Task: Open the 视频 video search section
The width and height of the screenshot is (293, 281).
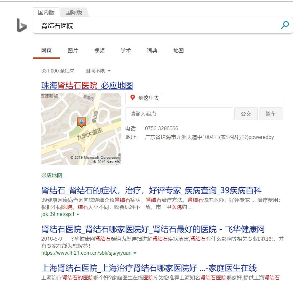Action: pyautogui.click(x=99, y=50)
